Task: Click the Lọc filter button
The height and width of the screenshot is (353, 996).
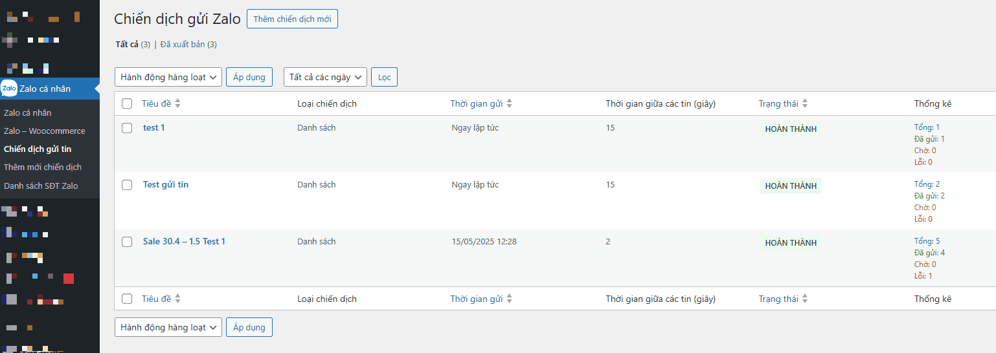Action: pyautogui.click(x=385, y=77)
